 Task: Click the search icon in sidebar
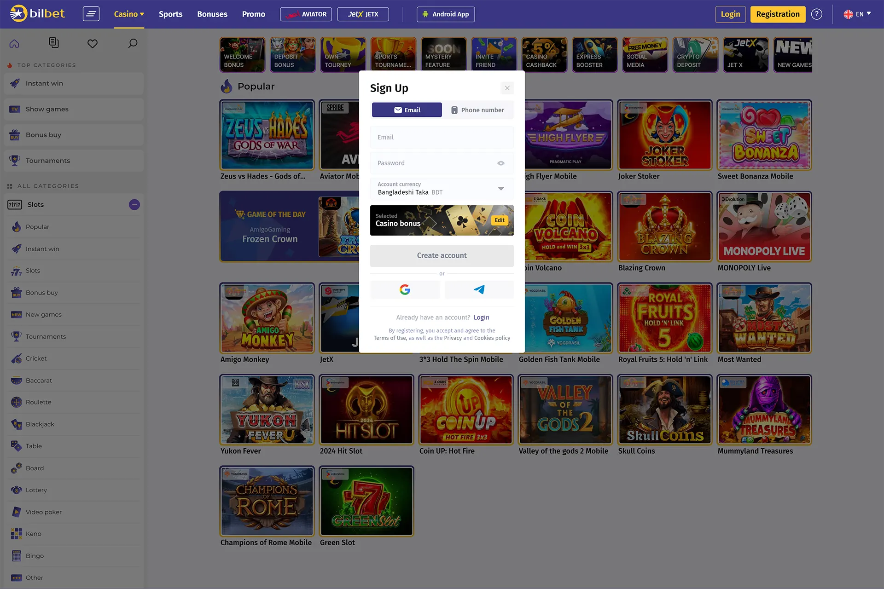[132, 43]
